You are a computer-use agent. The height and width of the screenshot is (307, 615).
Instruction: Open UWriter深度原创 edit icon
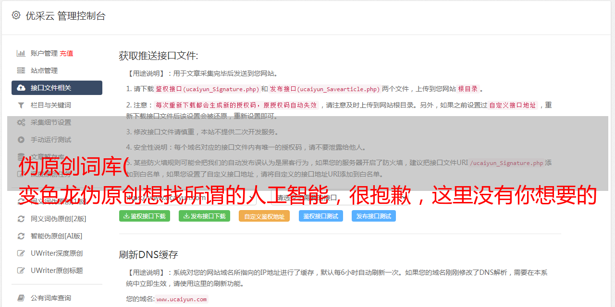point(21,253)
